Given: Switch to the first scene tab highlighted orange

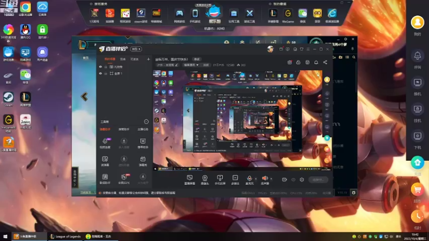Looking at the screenshot, I should point(110,59).
